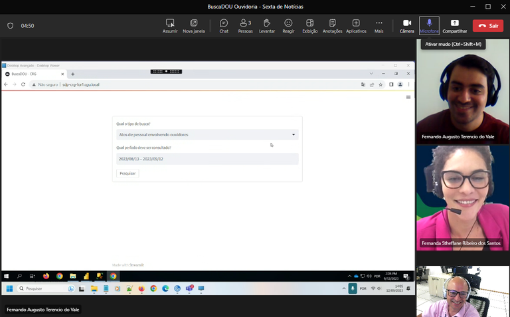
Task: Click the date range input field
Action: point(207,159)
